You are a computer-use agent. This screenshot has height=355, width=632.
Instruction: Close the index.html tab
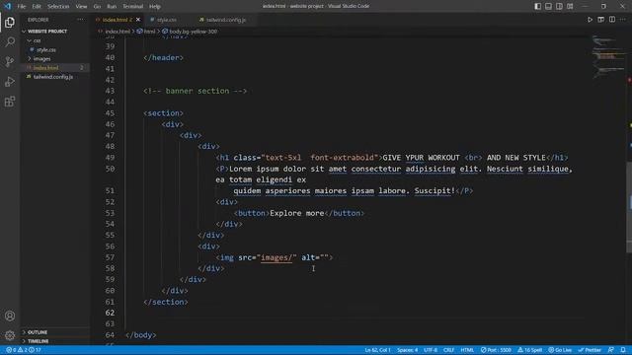pos(138,20)
